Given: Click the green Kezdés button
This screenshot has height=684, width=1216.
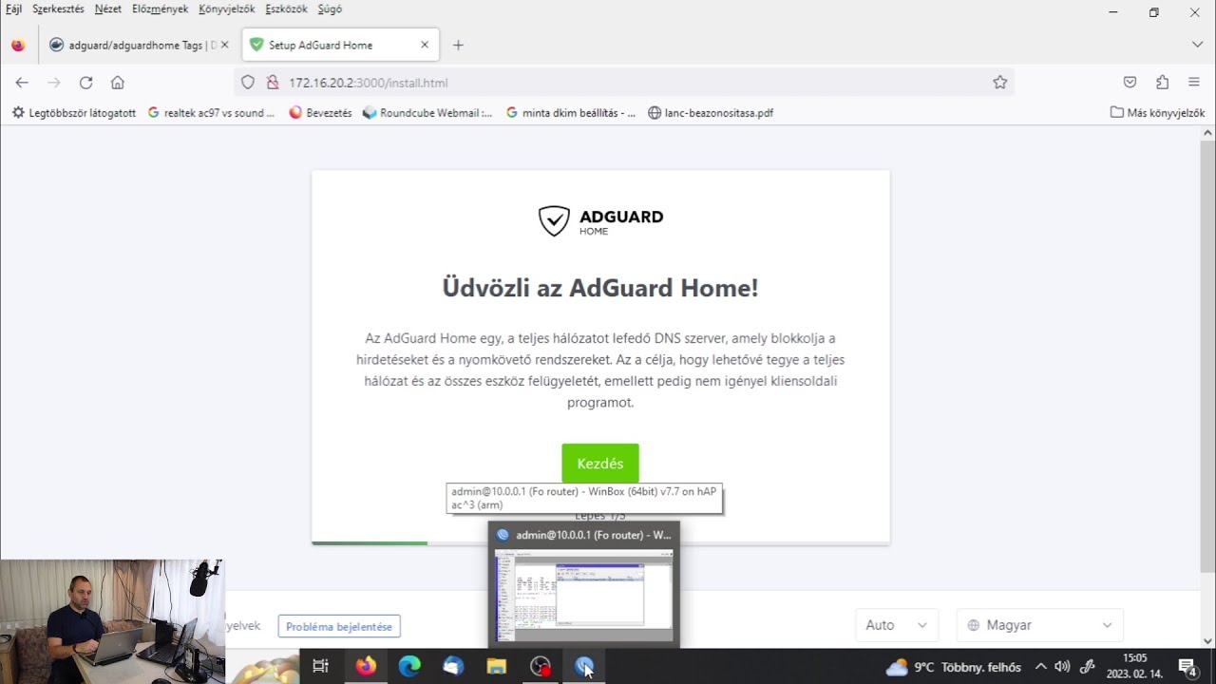Looking at the screenshot, I should (599, 464).
